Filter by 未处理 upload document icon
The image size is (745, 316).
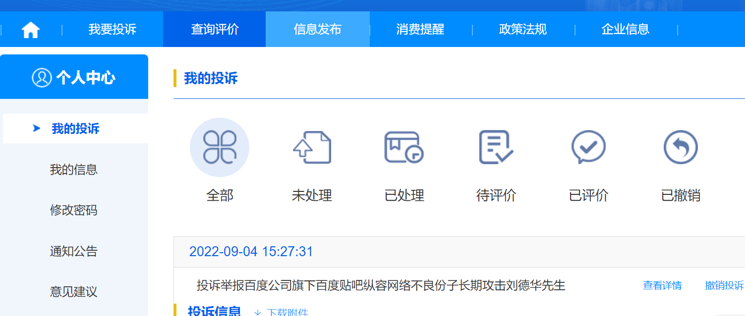pyautogui.click(x=312, y=147)
